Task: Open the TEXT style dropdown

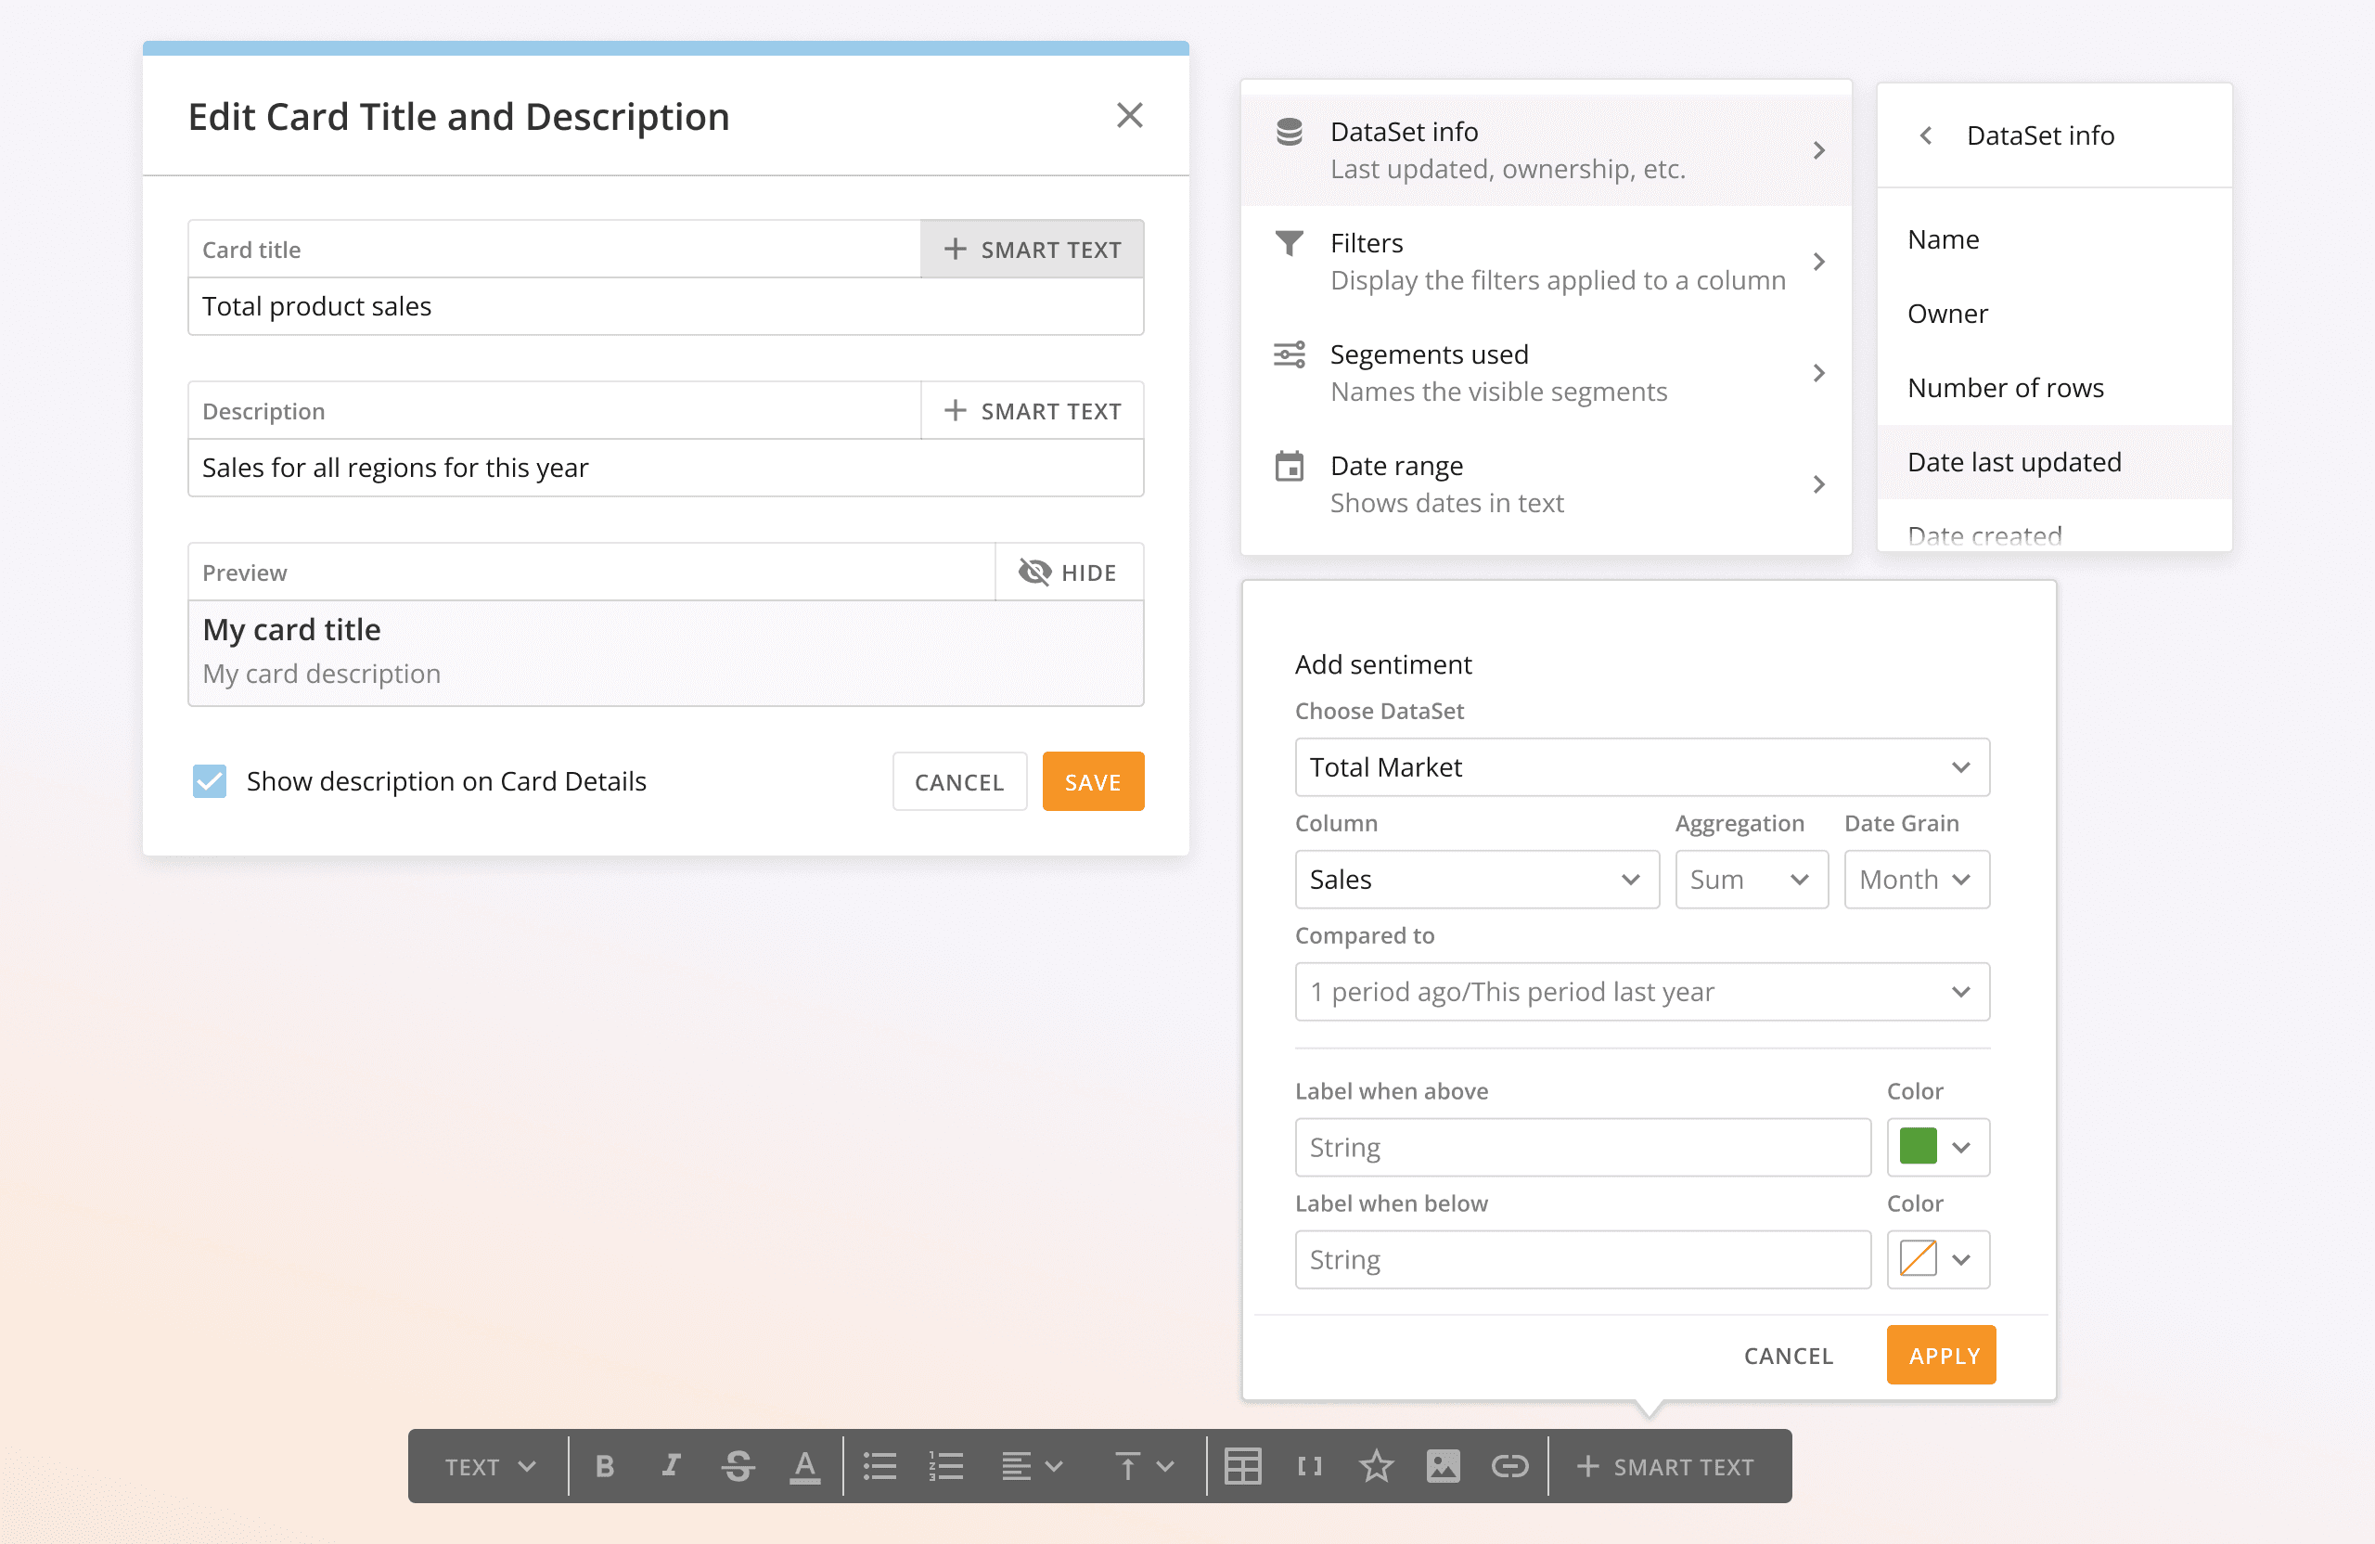Action: click(490, 1465)
